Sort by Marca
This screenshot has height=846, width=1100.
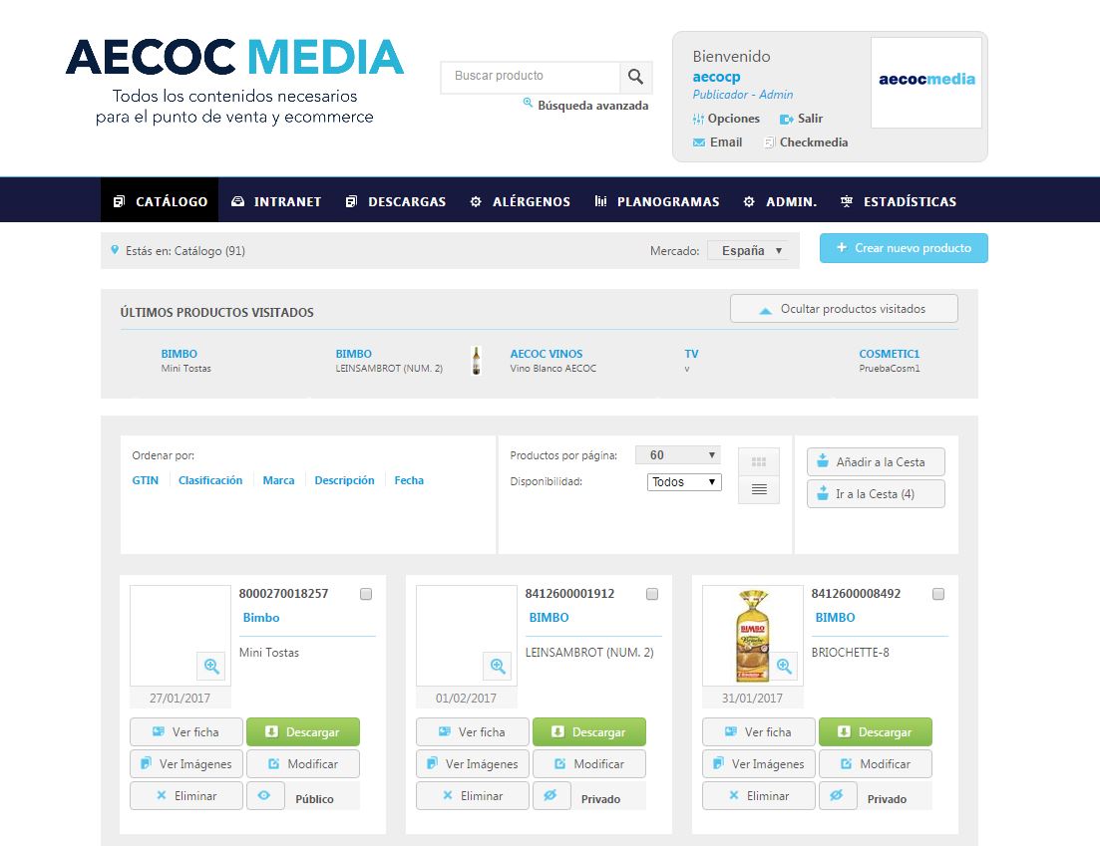coord(278,480)
